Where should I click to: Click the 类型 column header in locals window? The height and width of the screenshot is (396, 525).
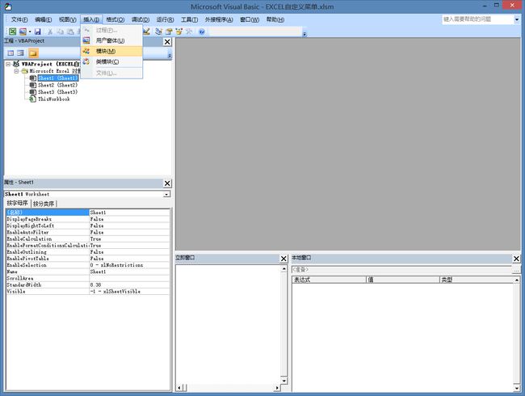(x=477, y=280)
